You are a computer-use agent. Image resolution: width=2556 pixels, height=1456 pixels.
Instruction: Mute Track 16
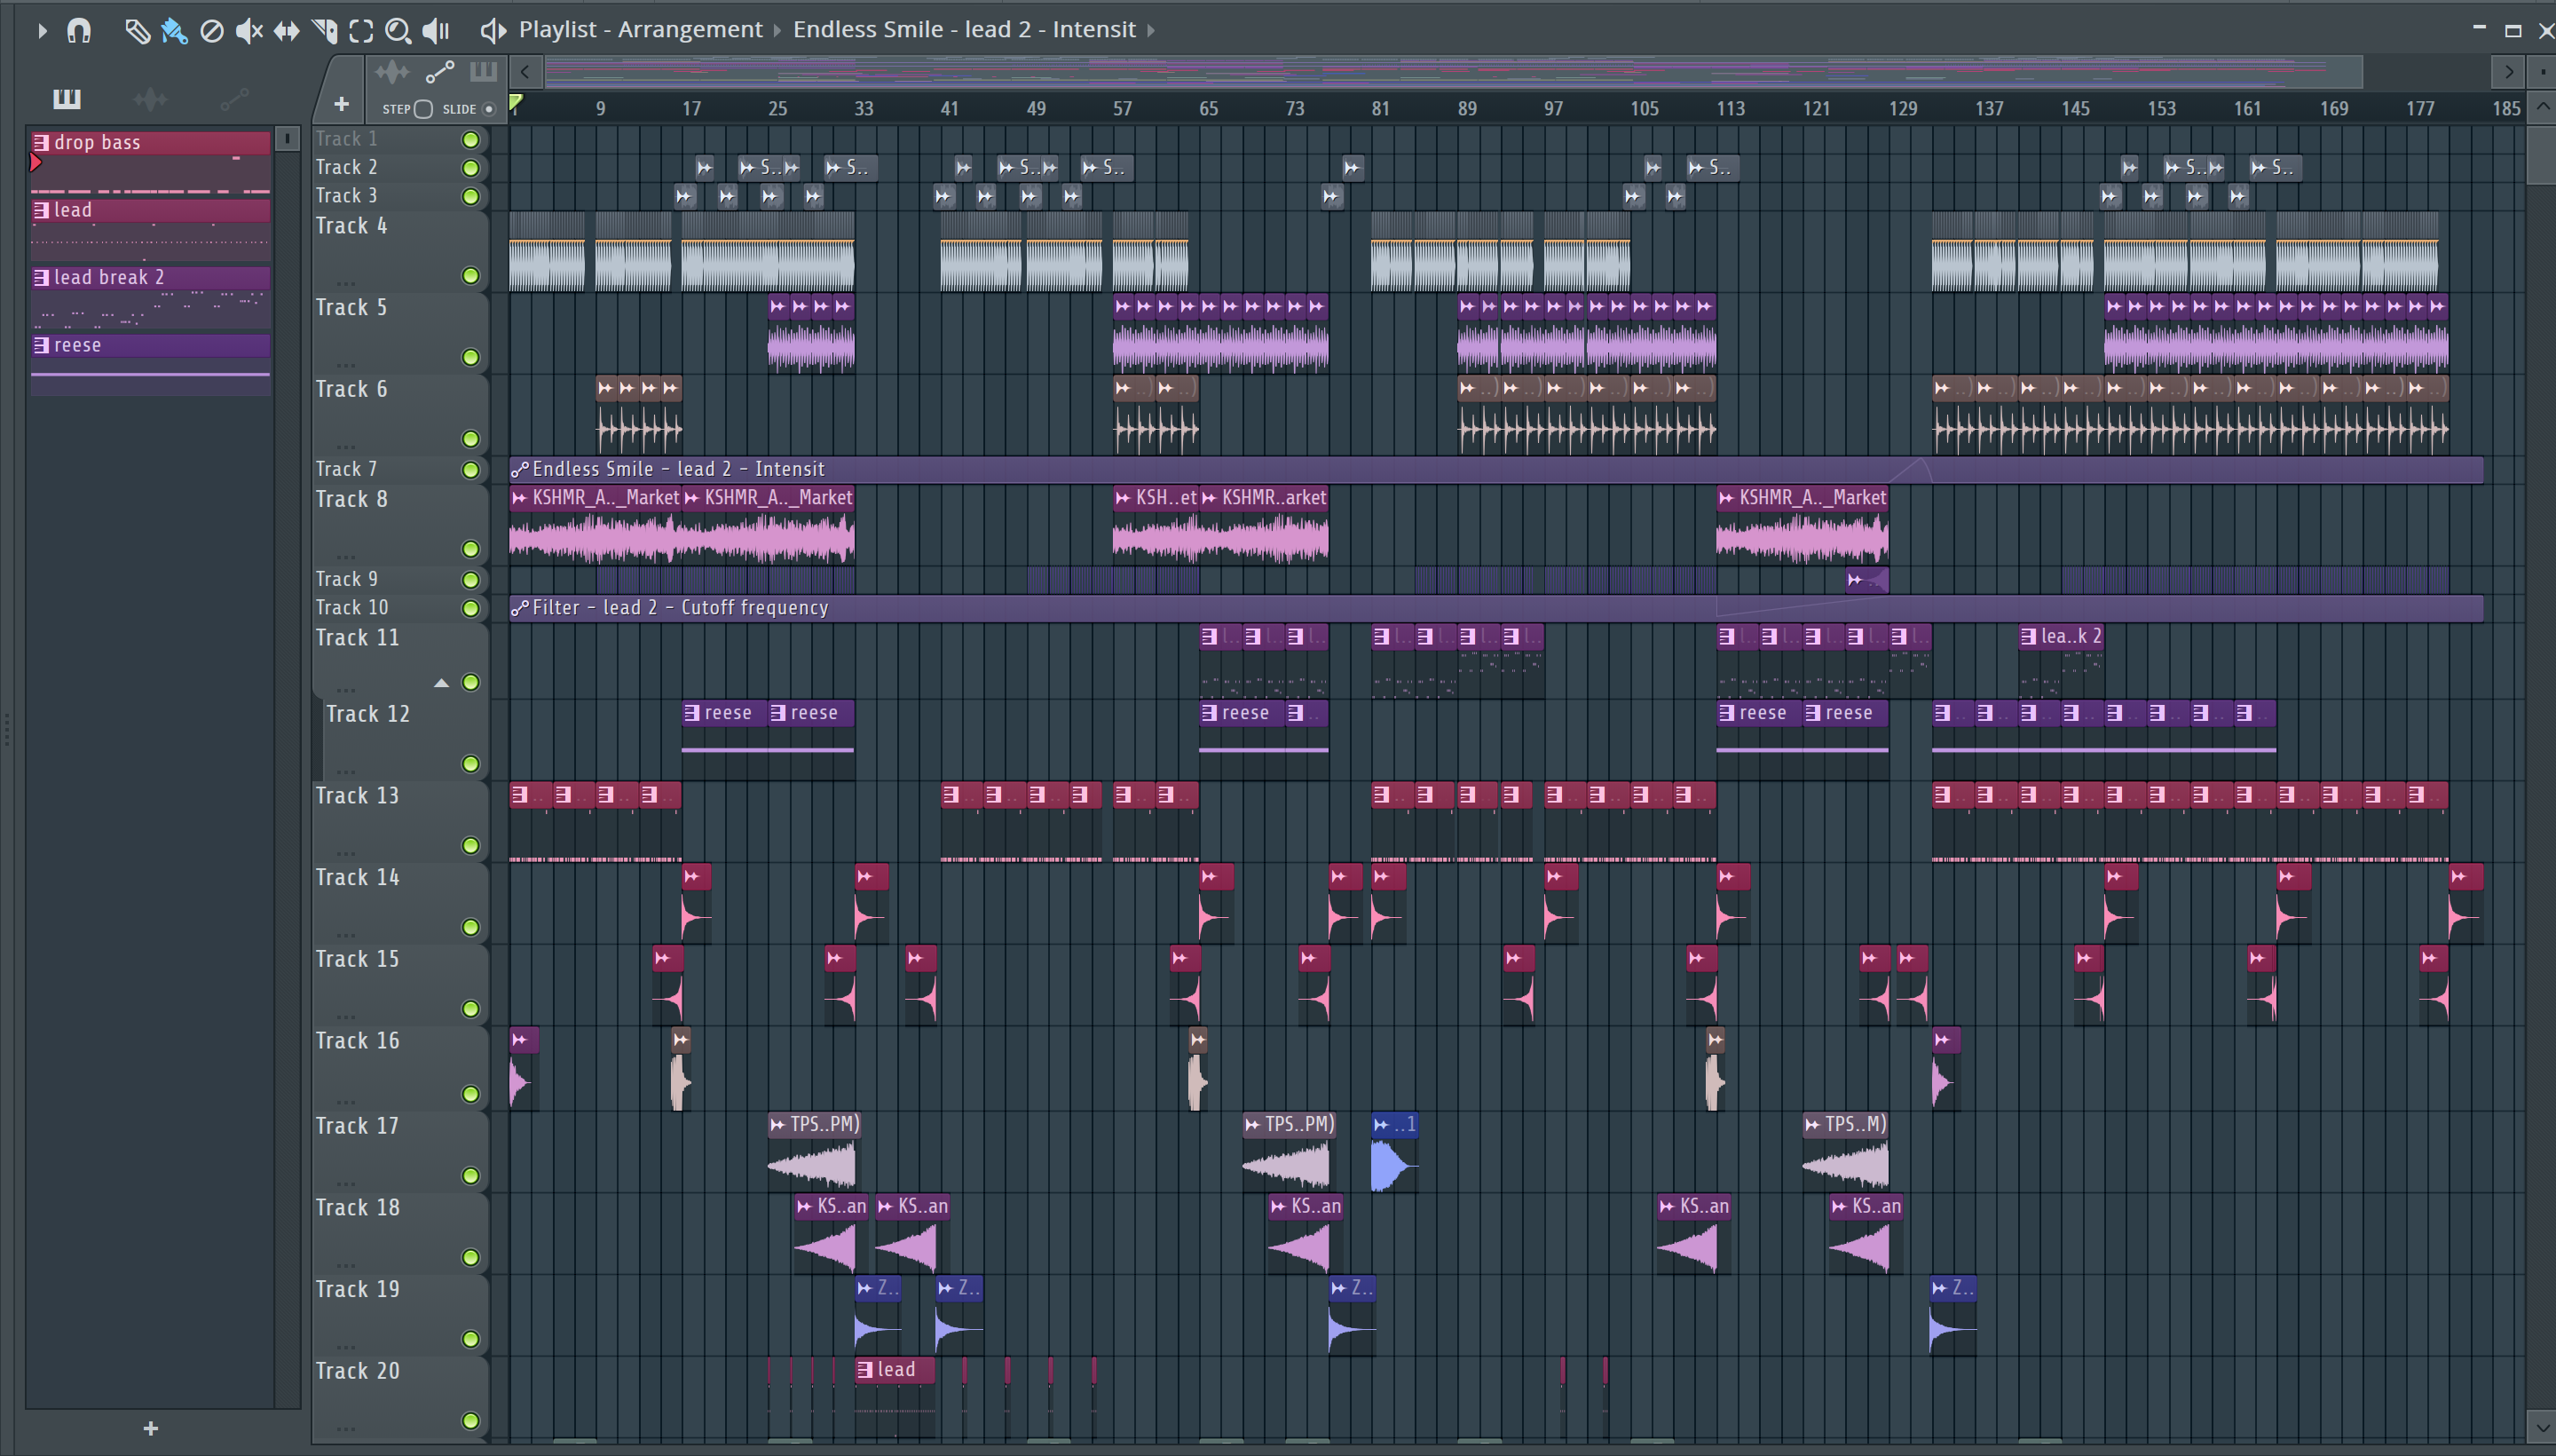[469, 1093]
